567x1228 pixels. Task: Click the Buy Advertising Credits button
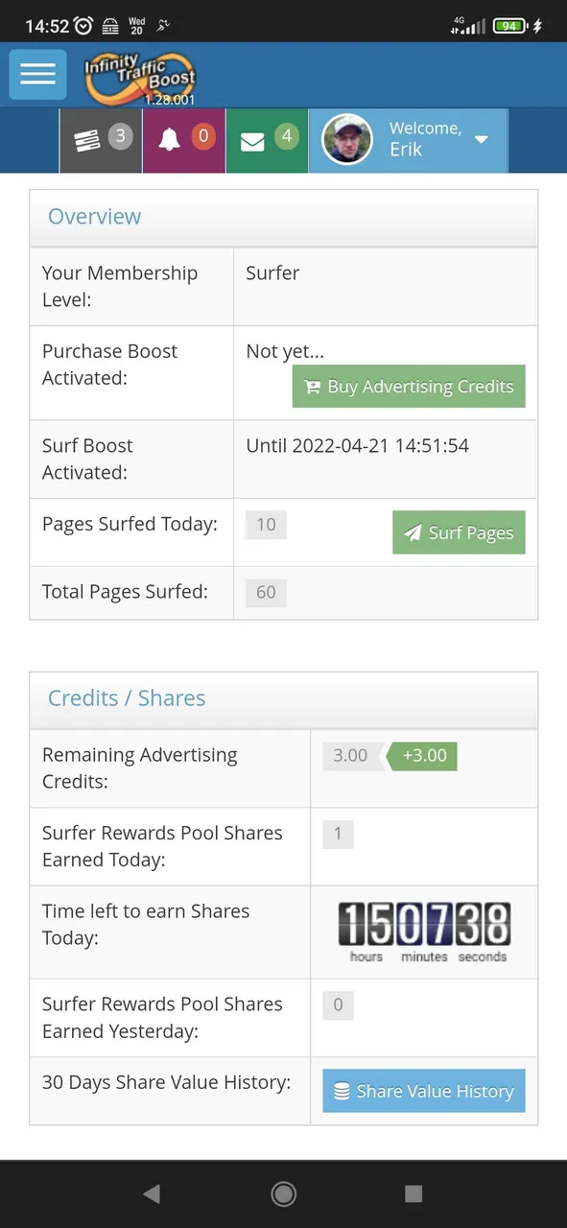[409, 387]
